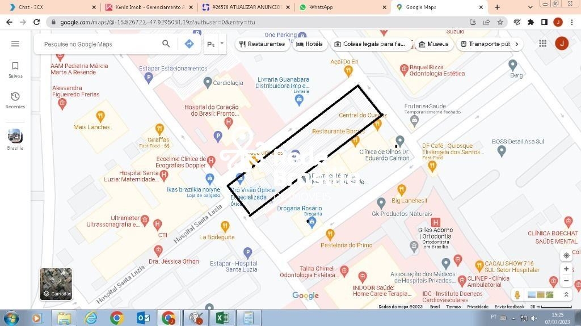Open a new browser tab

pyautogui.click(x=497, y=7)
